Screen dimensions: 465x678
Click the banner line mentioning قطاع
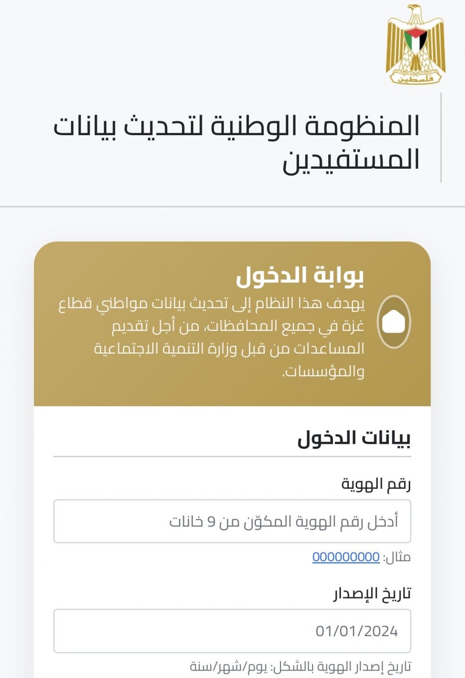212,303
